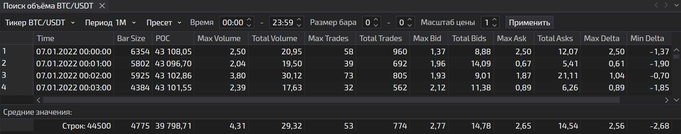Decrease the end time 23:59 stepper
Screen dimensions: 681x134
pos(299,25)
